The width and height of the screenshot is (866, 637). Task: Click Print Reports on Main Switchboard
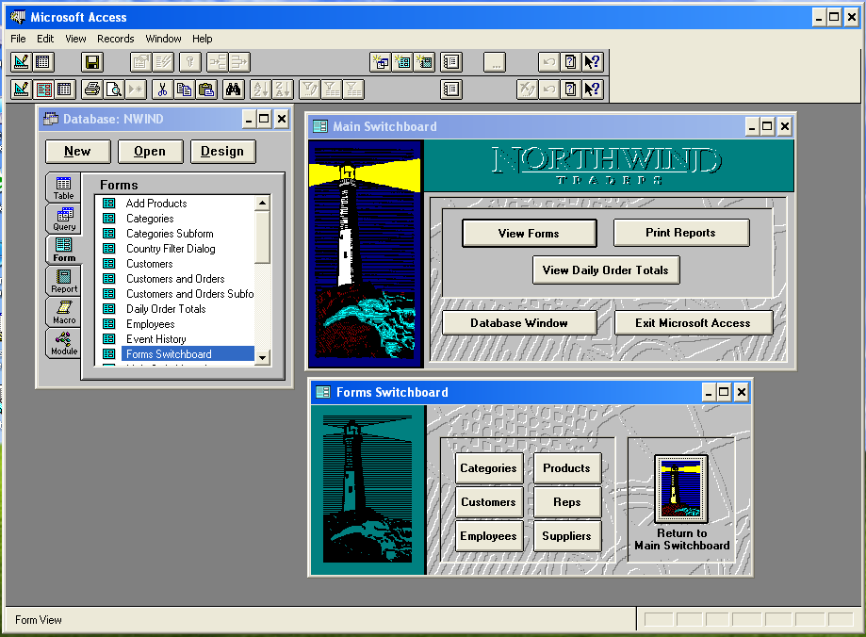pos(681,233)
